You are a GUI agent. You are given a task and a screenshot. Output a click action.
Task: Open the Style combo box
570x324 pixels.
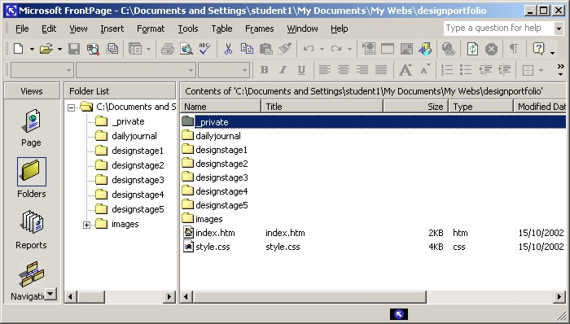(42, 70)
